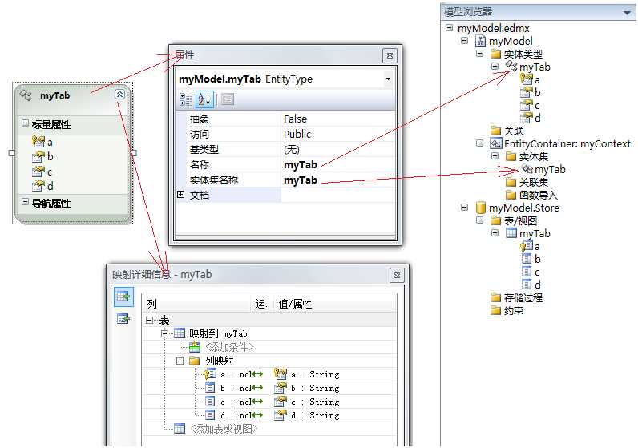Select the 关联 folder in model browser

click(x=507, y=131)
